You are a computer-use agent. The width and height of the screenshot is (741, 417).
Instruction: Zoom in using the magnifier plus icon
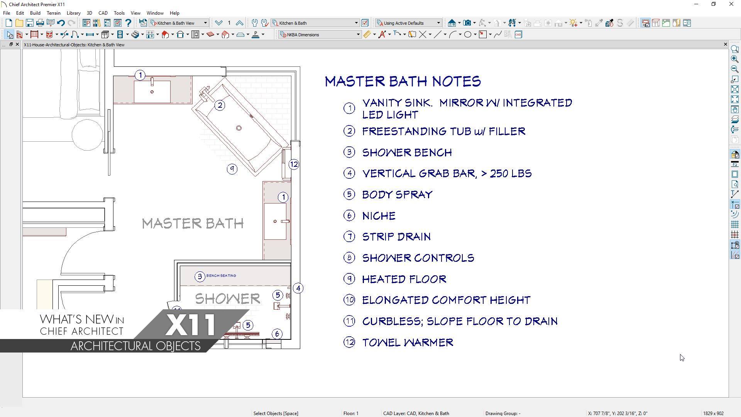[x=735, y=59]
